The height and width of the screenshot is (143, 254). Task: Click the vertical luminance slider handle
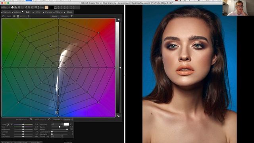(x=120, y=68)
